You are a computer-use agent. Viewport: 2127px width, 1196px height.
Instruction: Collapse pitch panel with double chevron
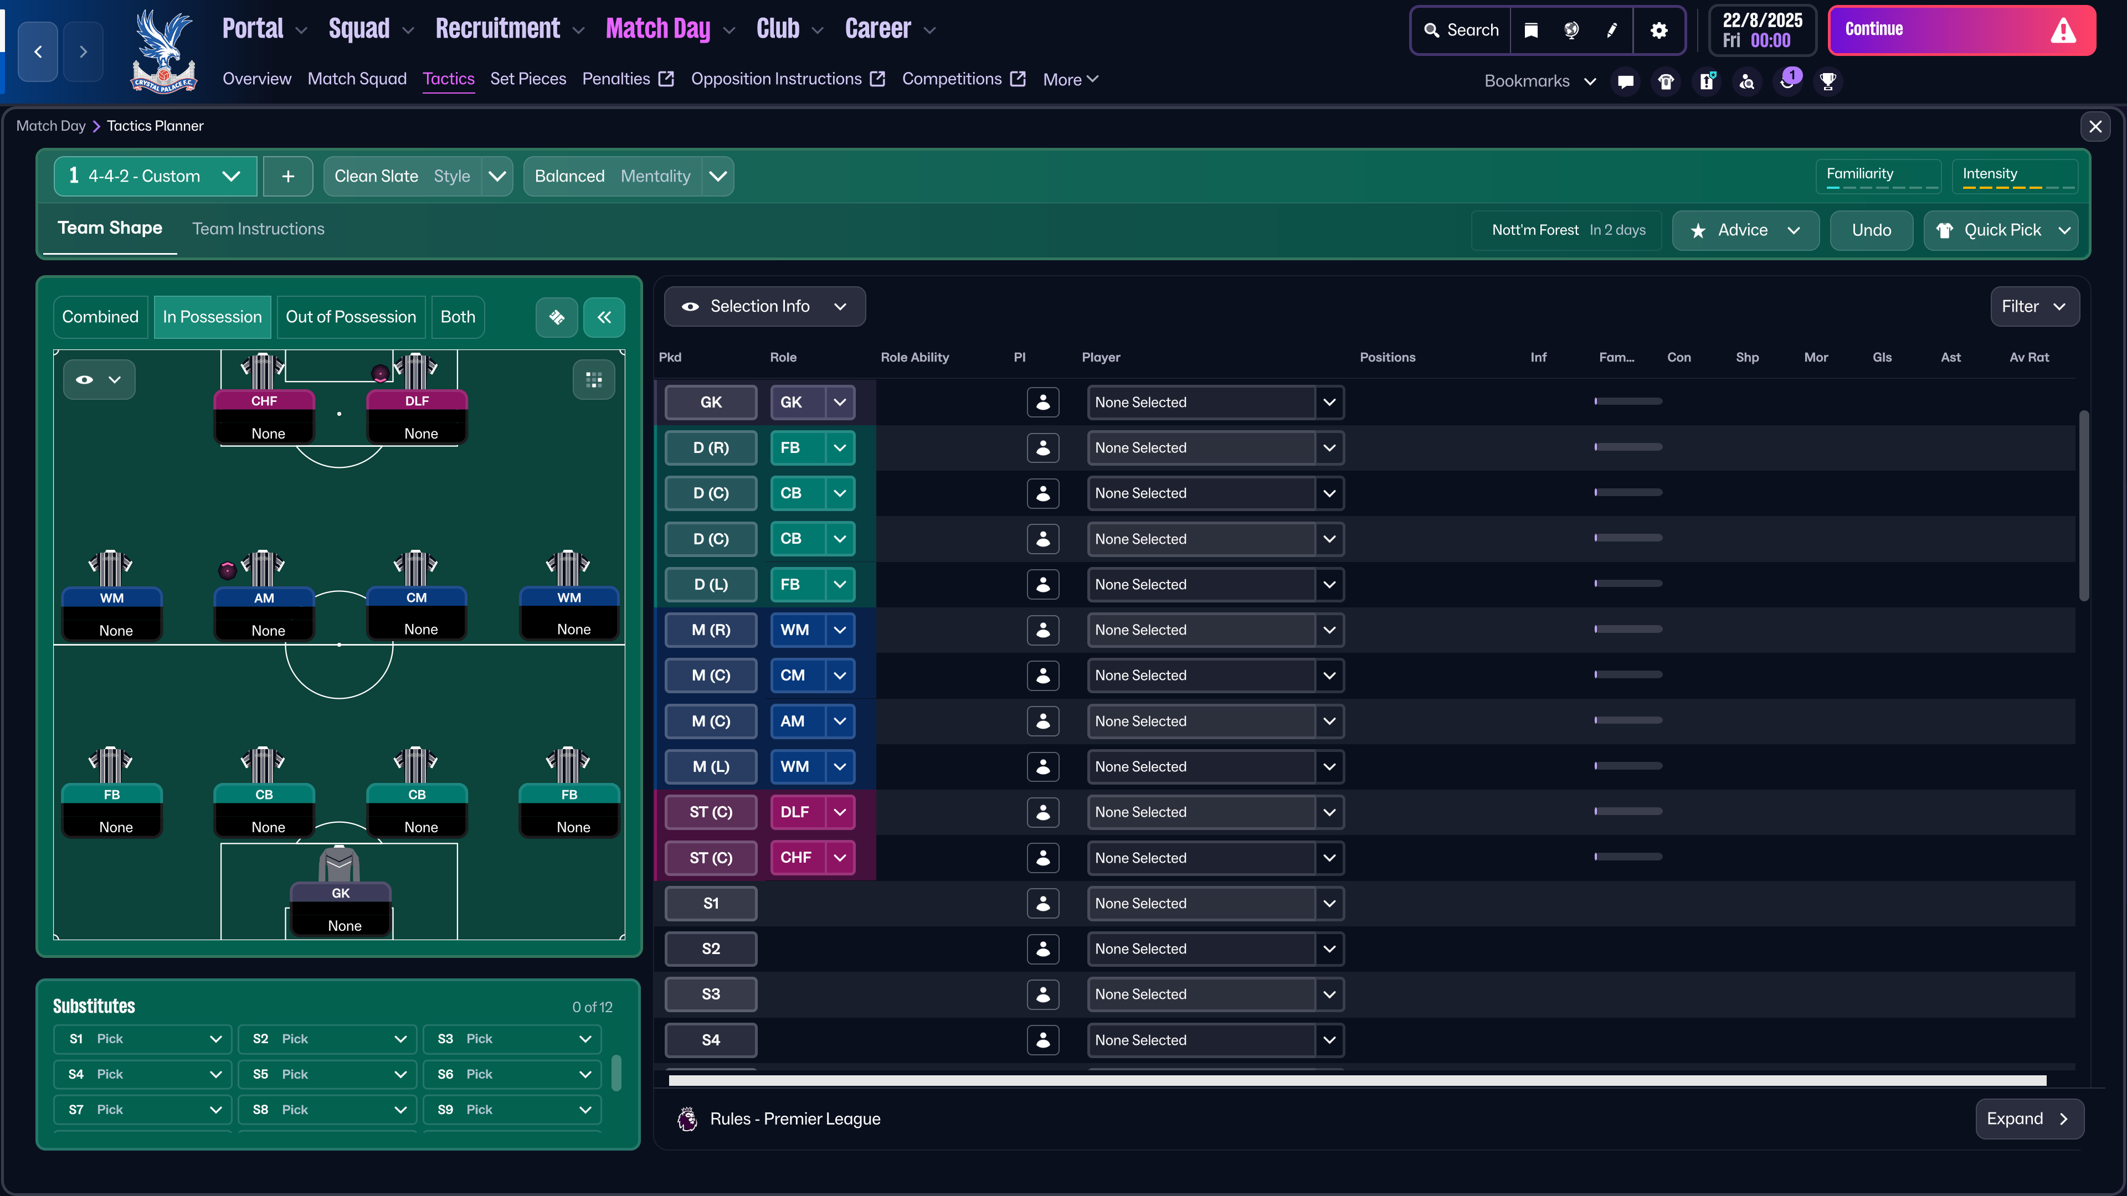coord(604,317)
